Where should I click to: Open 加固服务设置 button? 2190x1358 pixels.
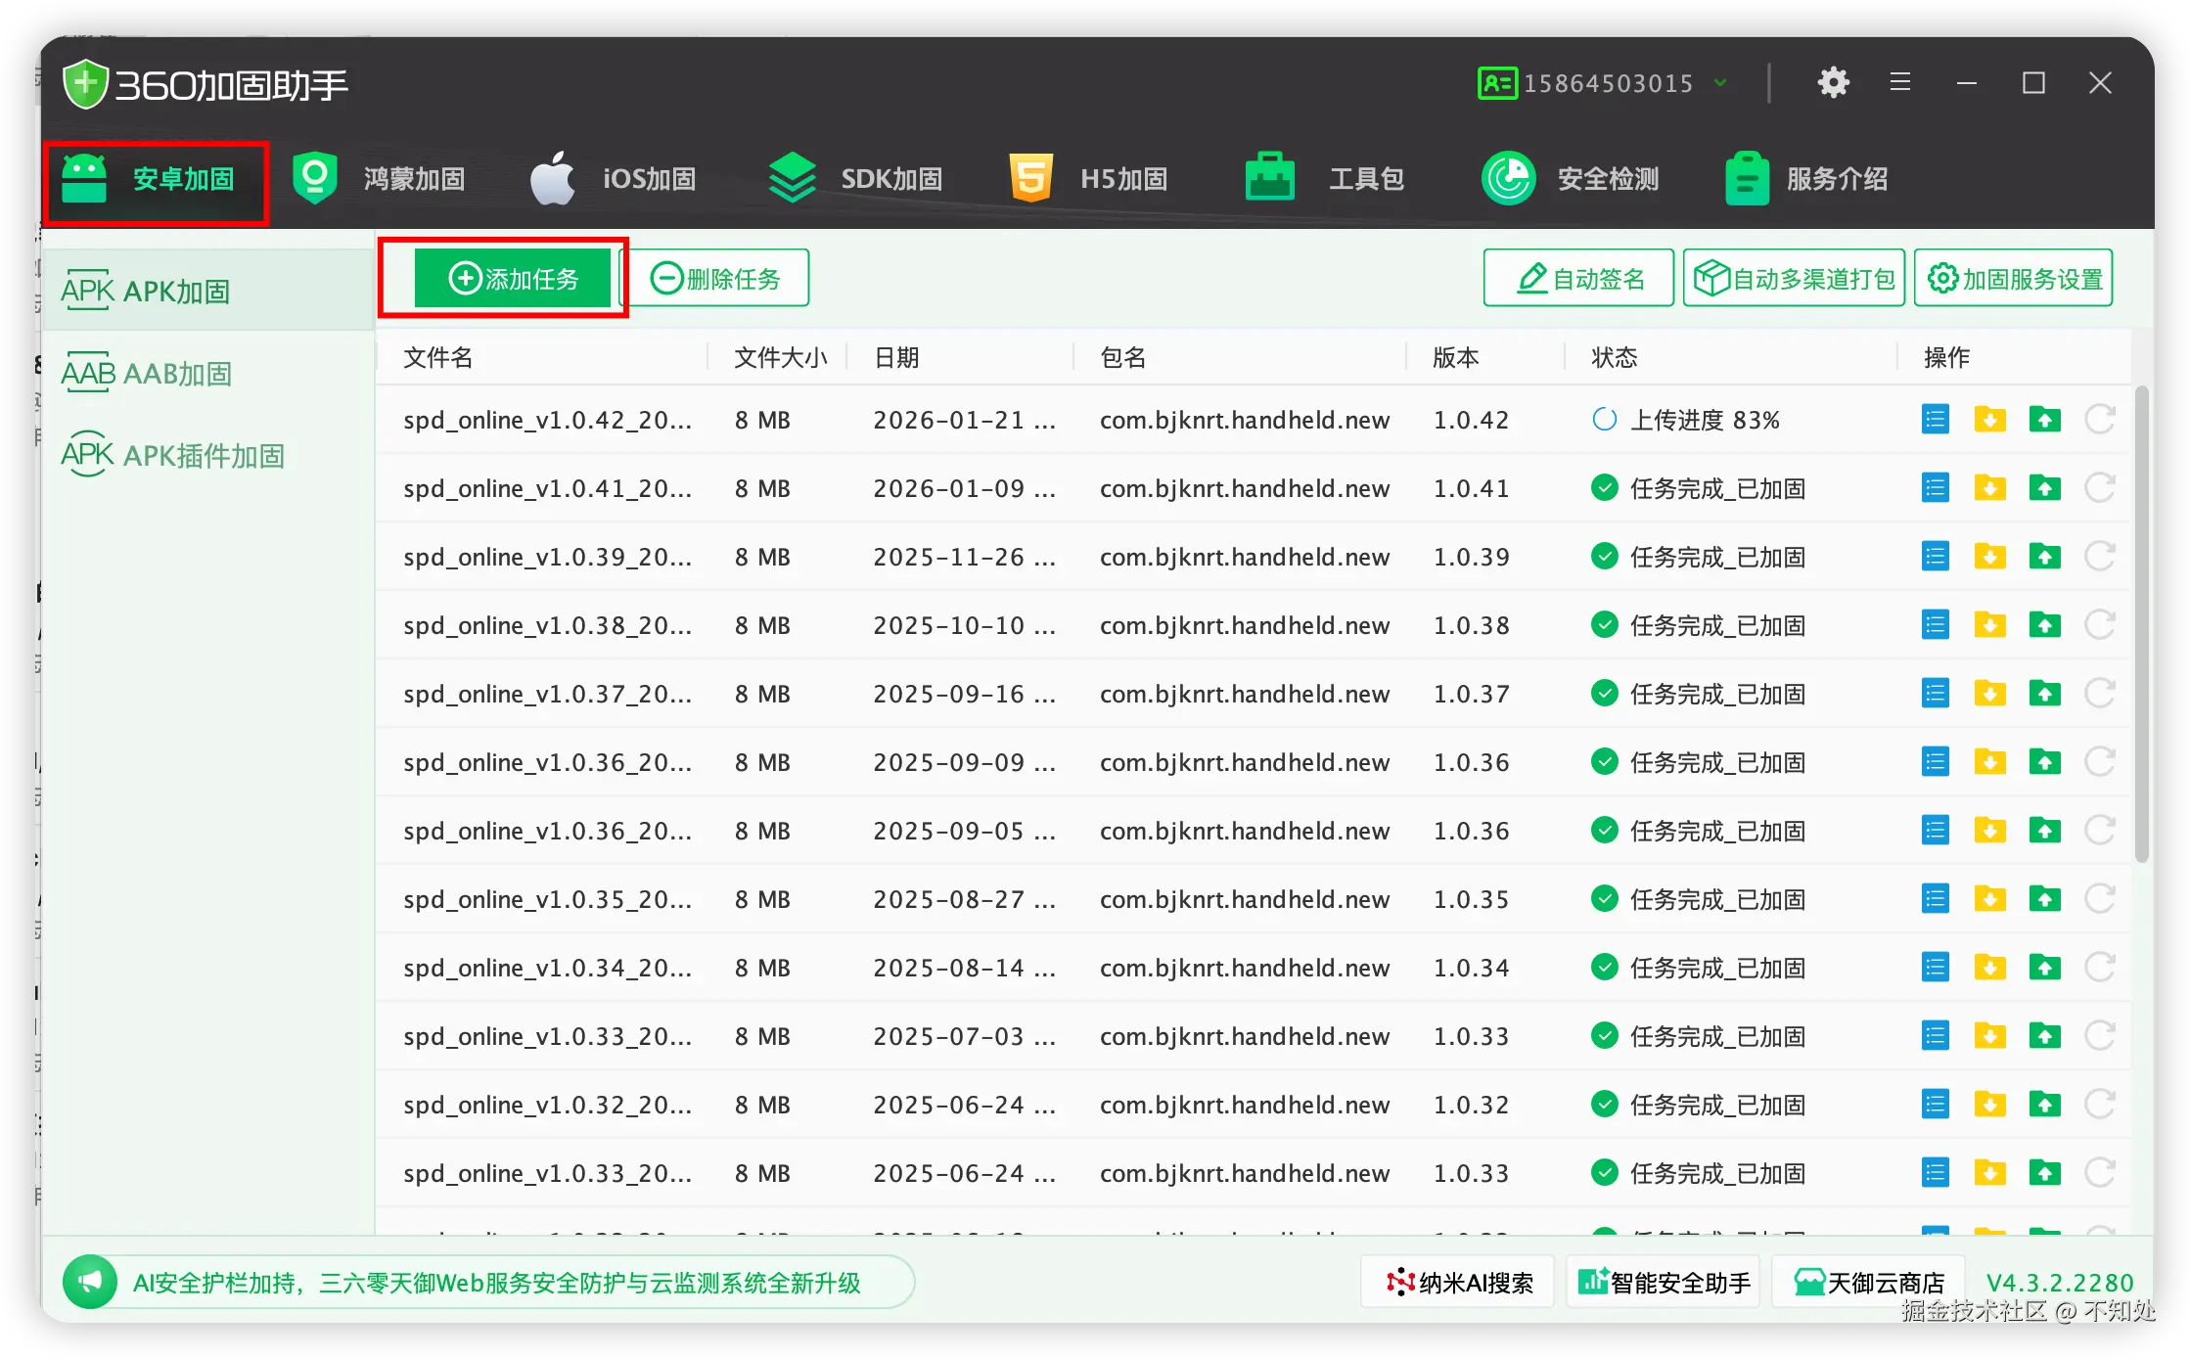coord(2014,279)
